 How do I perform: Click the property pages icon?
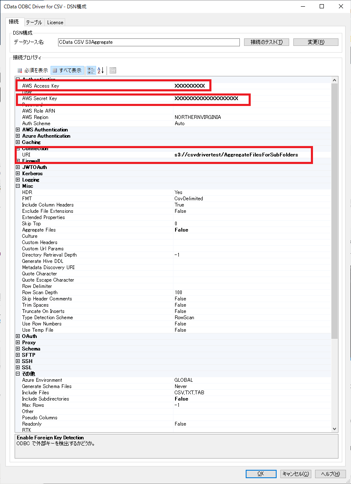click(113, 71)
